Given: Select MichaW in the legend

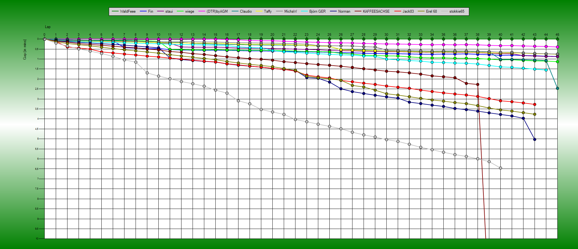Looking at the screenshot, I should 287,11.
